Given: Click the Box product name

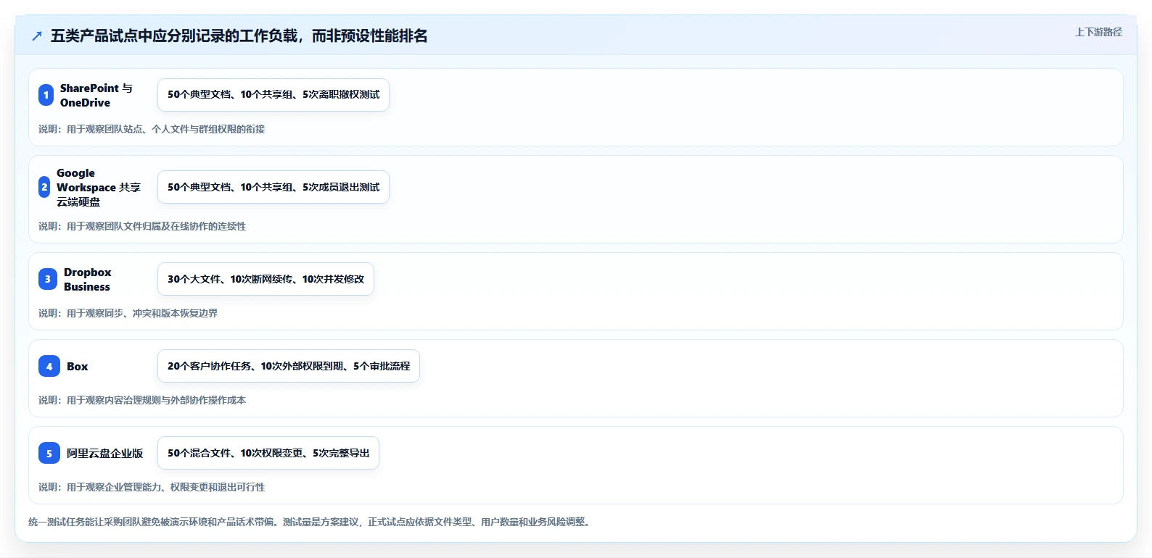Looking at the screenshot, I should (78, 366).
